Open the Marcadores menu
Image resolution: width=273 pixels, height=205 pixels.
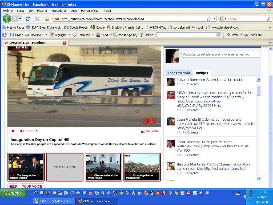(59, 11)
